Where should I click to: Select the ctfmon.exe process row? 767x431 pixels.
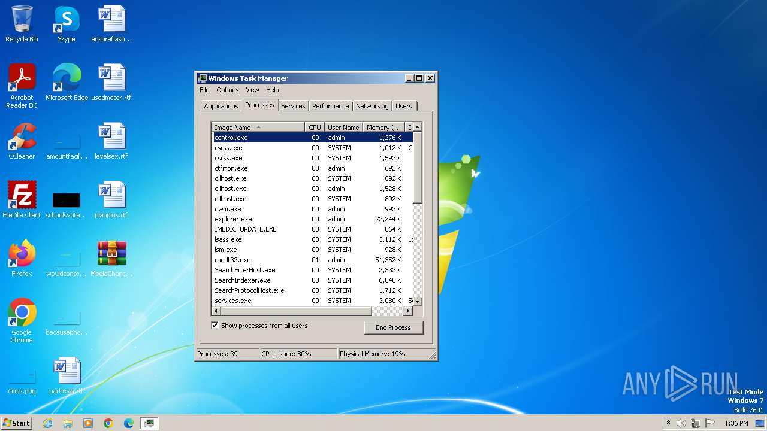click(312, 168)
